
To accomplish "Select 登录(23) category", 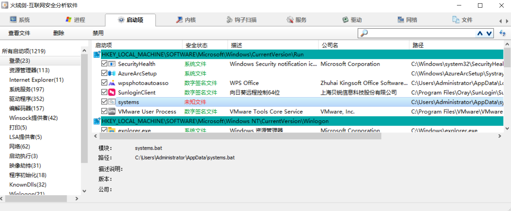I will [x=20, y=61].
